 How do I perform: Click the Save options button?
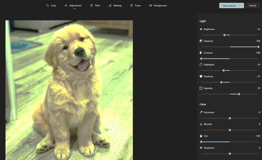point(229,6)
